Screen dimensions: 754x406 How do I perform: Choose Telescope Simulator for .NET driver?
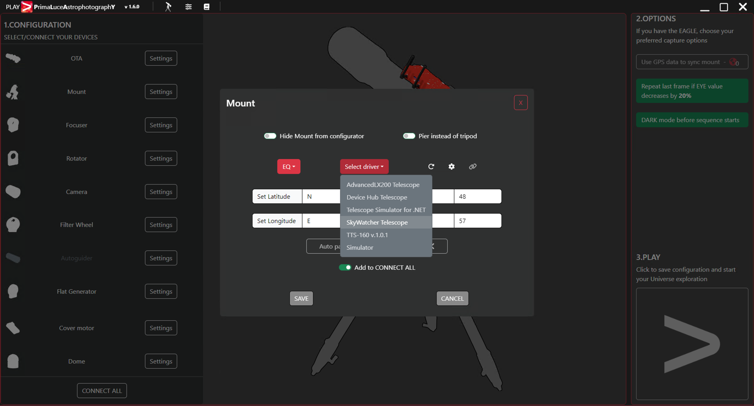[386, 210]
